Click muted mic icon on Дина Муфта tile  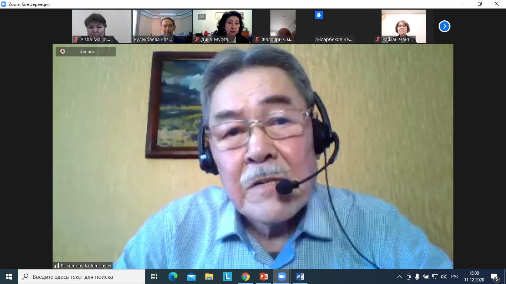(197, 39)
